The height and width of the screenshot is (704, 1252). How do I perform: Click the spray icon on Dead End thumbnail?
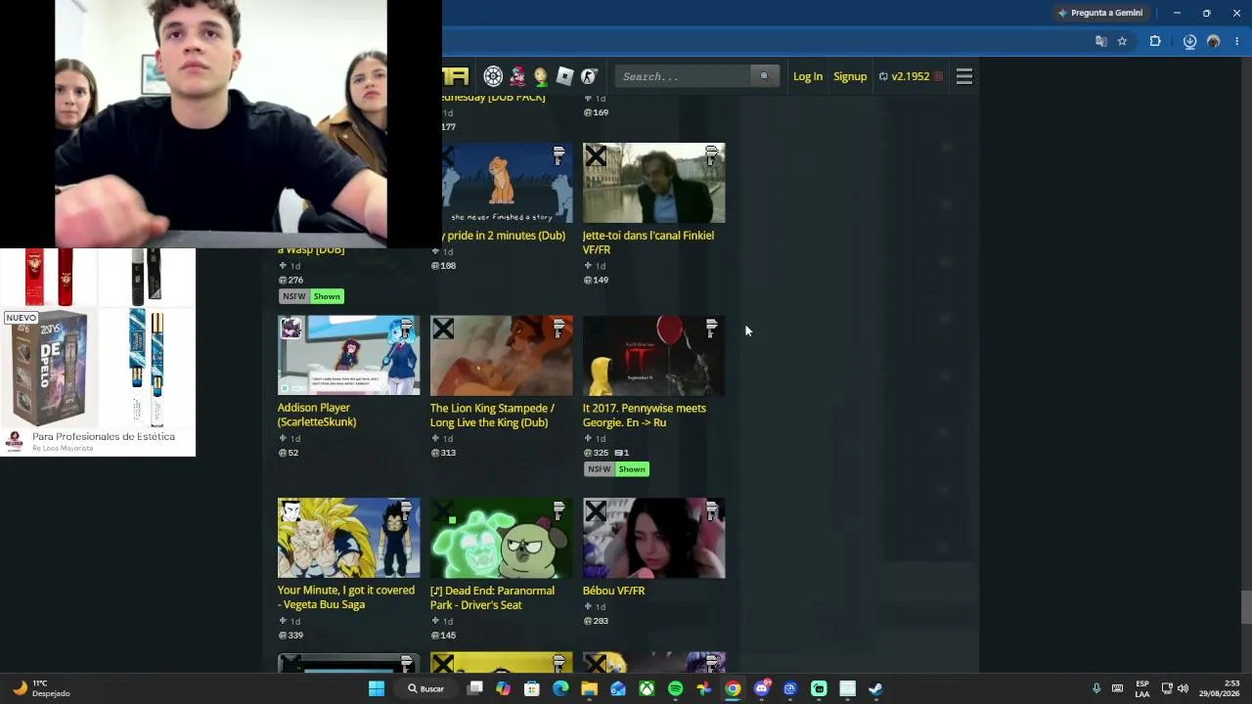click(559, 510)
